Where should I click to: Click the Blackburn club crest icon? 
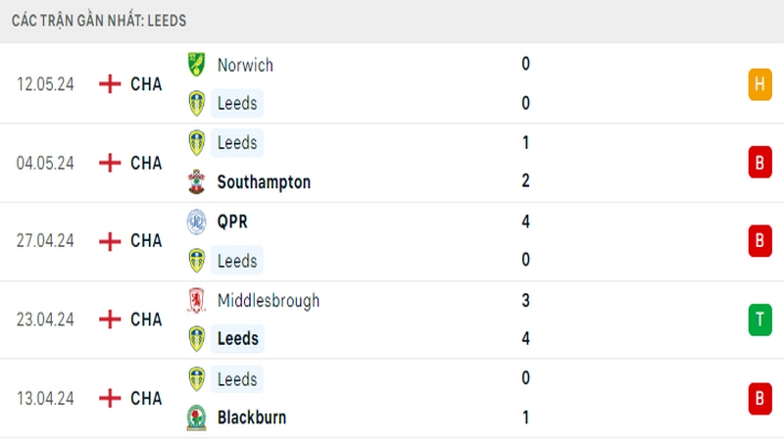(197, 417)
